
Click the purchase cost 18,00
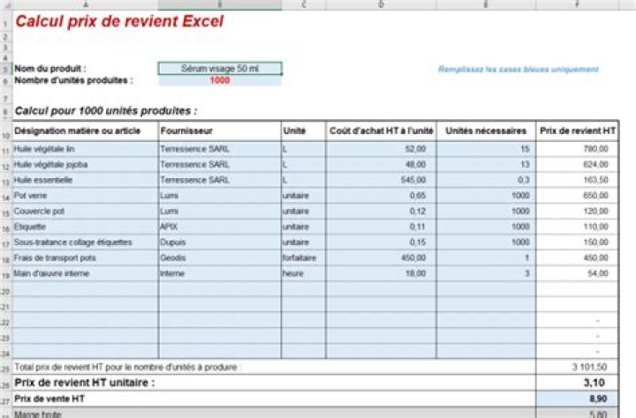point(382,273)
